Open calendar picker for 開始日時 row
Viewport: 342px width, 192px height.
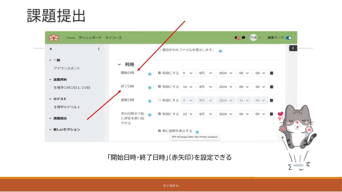tap(272, 73)
